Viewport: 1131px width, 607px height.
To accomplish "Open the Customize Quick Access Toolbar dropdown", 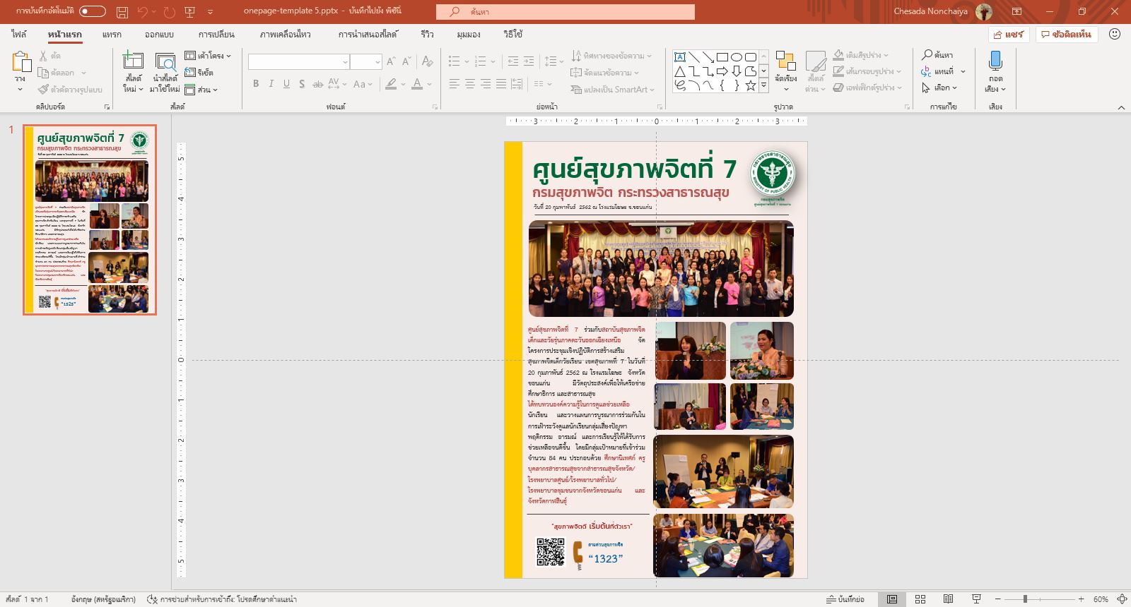I will [211, 12].
